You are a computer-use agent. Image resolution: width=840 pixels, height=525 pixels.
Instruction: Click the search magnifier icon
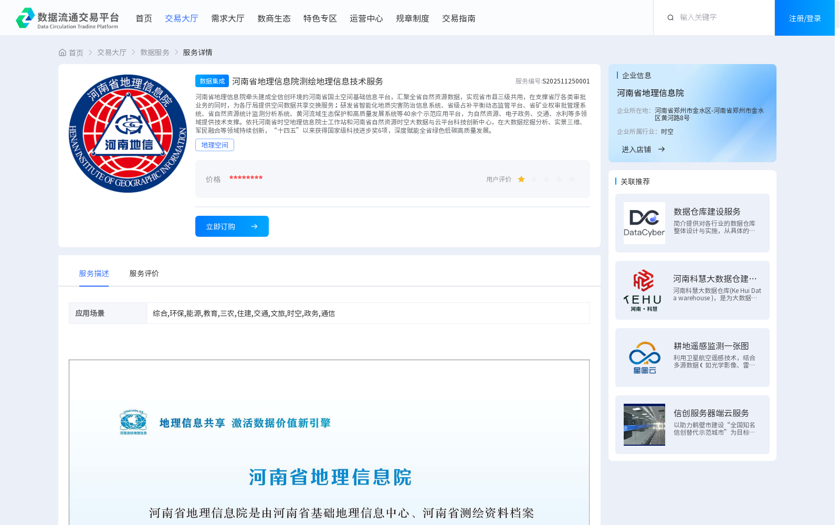tap(670, 18)
